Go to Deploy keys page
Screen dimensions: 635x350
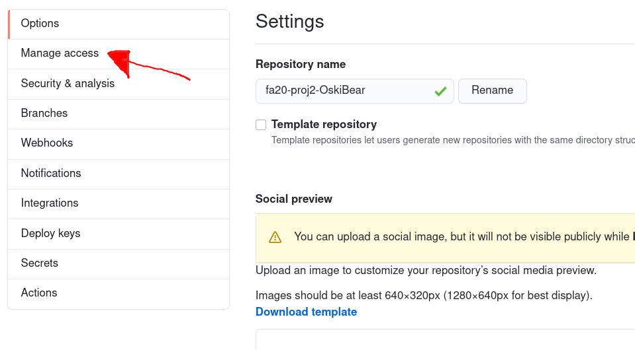coord(119,234)
